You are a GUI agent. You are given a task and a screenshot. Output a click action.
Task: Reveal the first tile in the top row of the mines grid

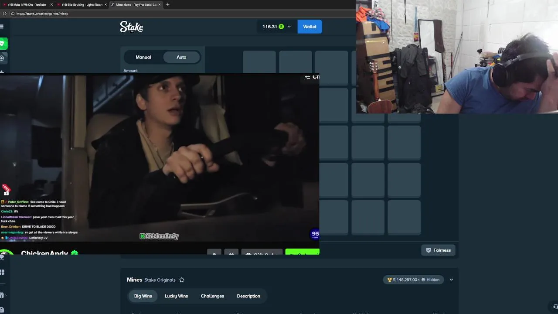(259, 62)
